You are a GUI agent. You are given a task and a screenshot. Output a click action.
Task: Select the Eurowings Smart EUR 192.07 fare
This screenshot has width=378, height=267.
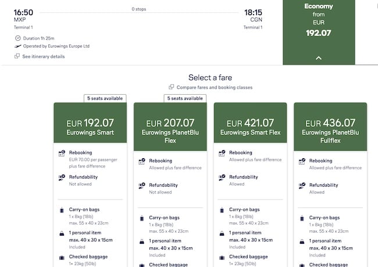(x=90, y=127)
